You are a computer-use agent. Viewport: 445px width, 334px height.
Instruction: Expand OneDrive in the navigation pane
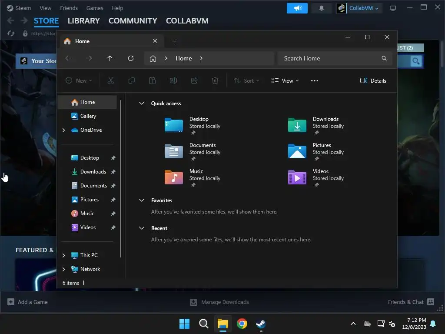63,130
